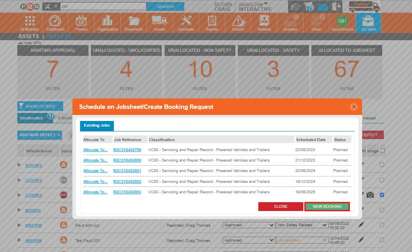
Task: Open the messages envelope icon
Action: tap(323, 6)
